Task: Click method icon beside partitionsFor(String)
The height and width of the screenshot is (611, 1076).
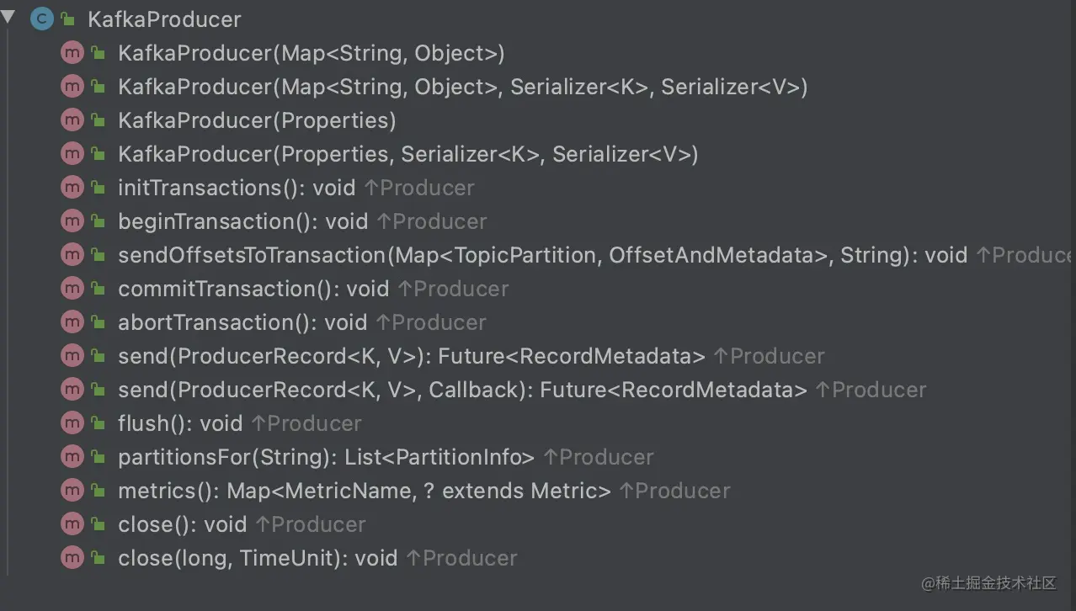Action: [x=72, y=457]
